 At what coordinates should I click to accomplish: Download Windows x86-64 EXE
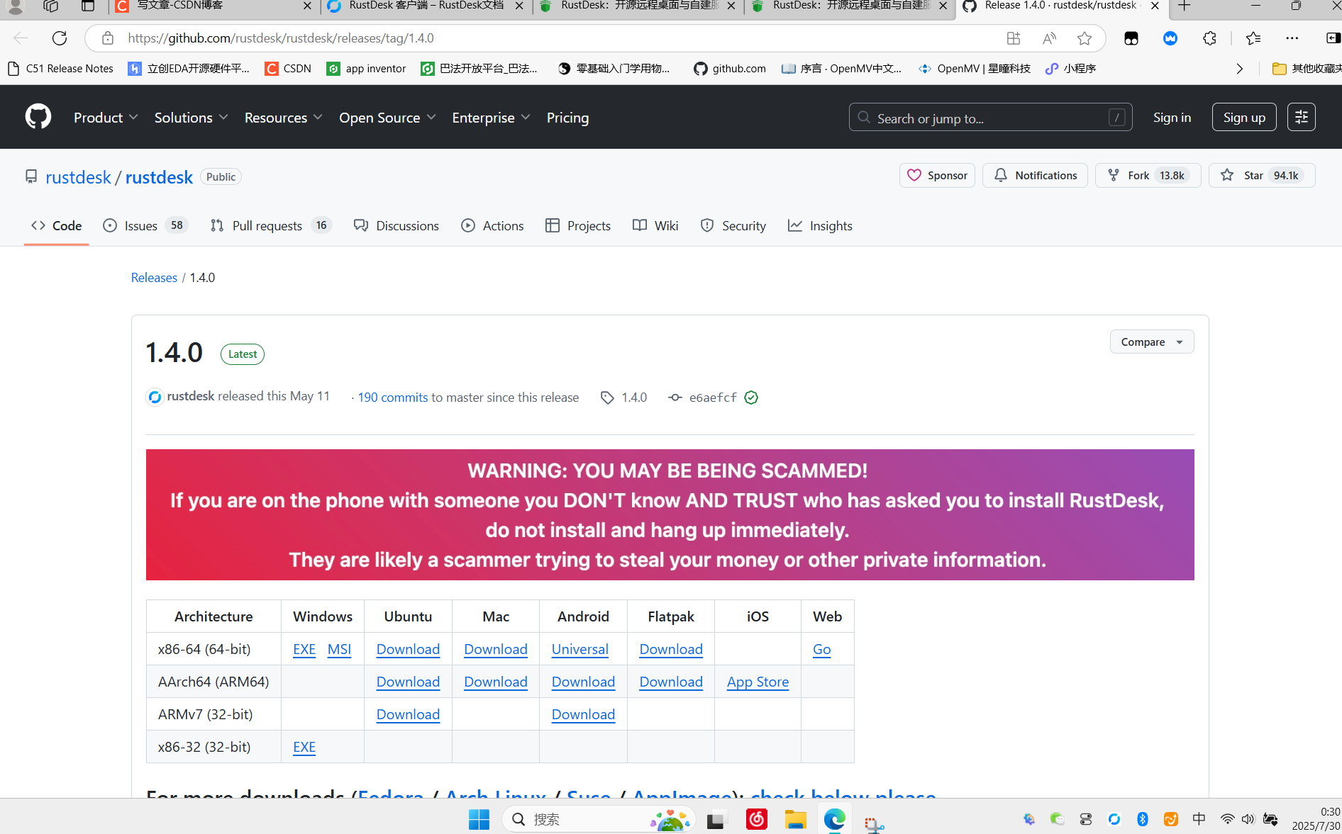pos(304,649)
